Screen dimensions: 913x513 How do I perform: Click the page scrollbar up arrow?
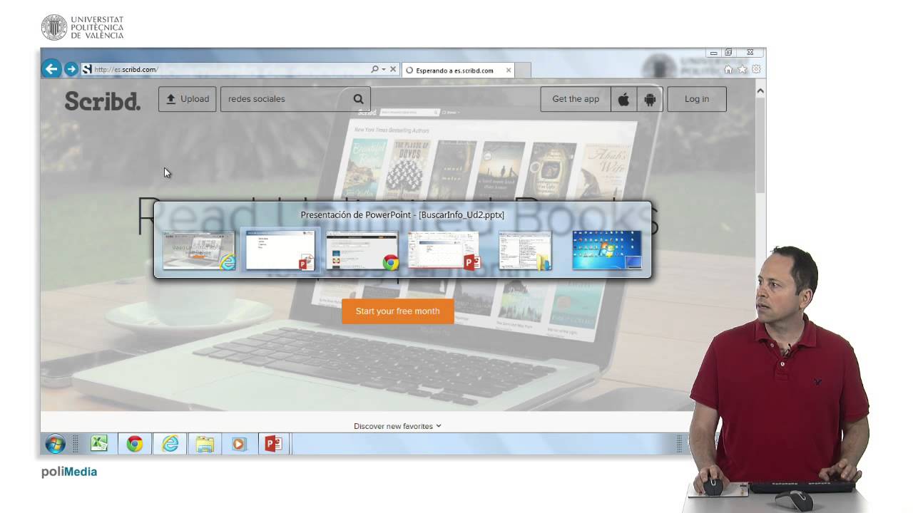point(760,90)
